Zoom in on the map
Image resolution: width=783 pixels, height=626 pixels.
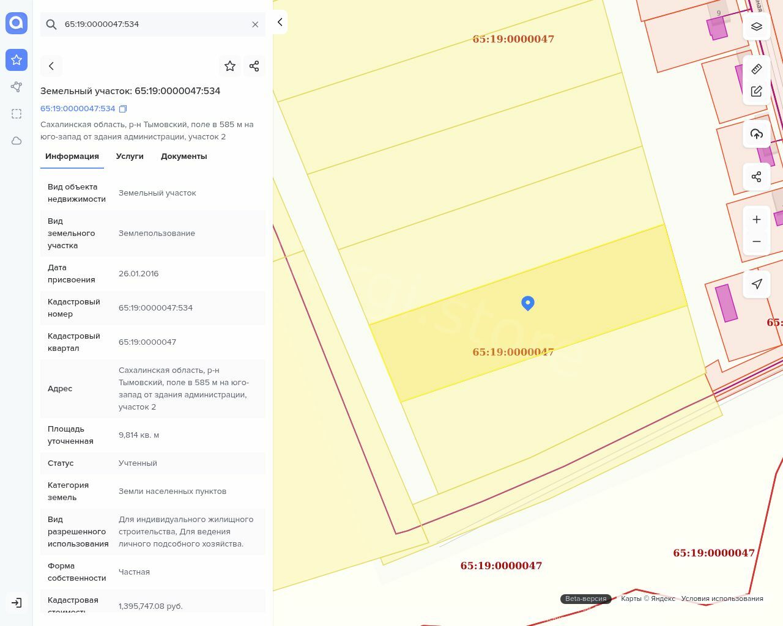coord(756,219)
